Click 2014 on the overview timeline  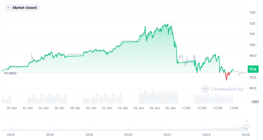[11, 135]
